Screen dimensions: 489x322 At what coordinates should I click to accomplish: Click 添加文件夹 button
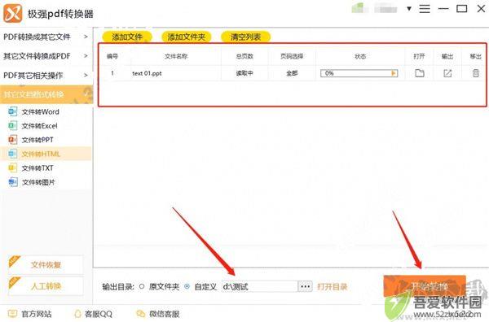pyautogui.click(x=186, y=37)
